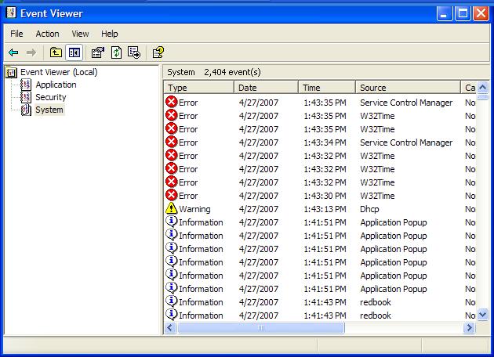Sort by the Date column header

(x=267, y=88)
